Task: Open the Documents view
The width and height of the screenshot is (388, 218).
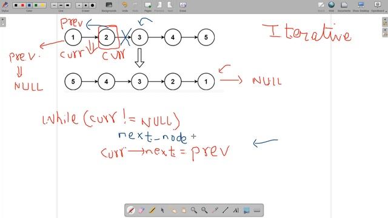Action: tap(344, 7)
